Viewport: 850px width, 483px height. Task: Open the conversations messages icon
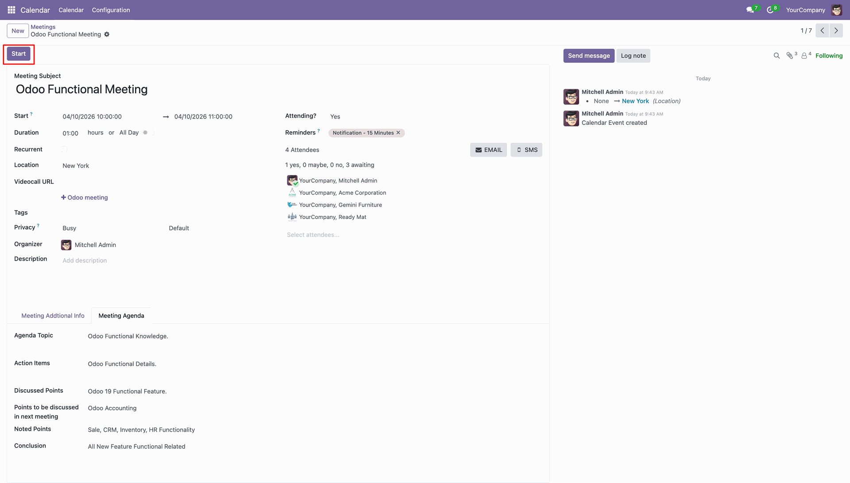[750, 10]
